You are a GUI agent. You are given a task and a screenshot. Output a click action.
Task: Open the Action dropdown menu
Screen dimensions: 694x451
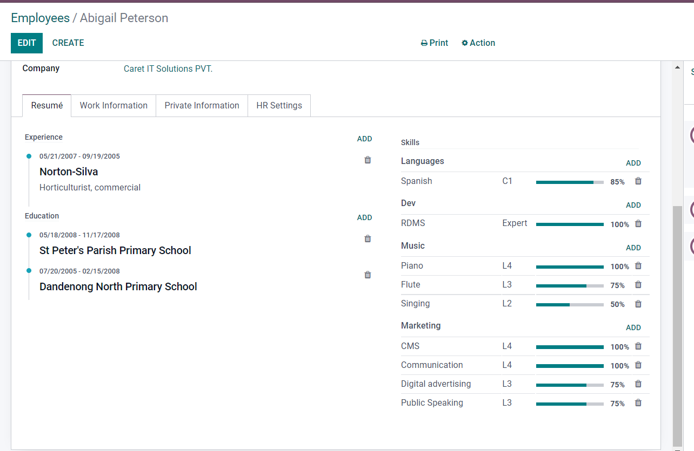[x=478, y=43]
